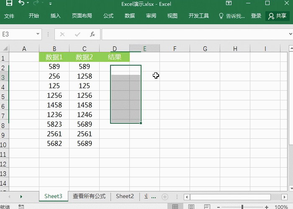
Task: Click the vertical scrollbar down arrow
Action: 291,188
